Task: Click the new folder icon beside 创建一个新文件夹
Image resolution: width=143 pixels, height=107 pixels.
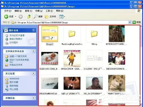Action: click(x=7, y=56)
